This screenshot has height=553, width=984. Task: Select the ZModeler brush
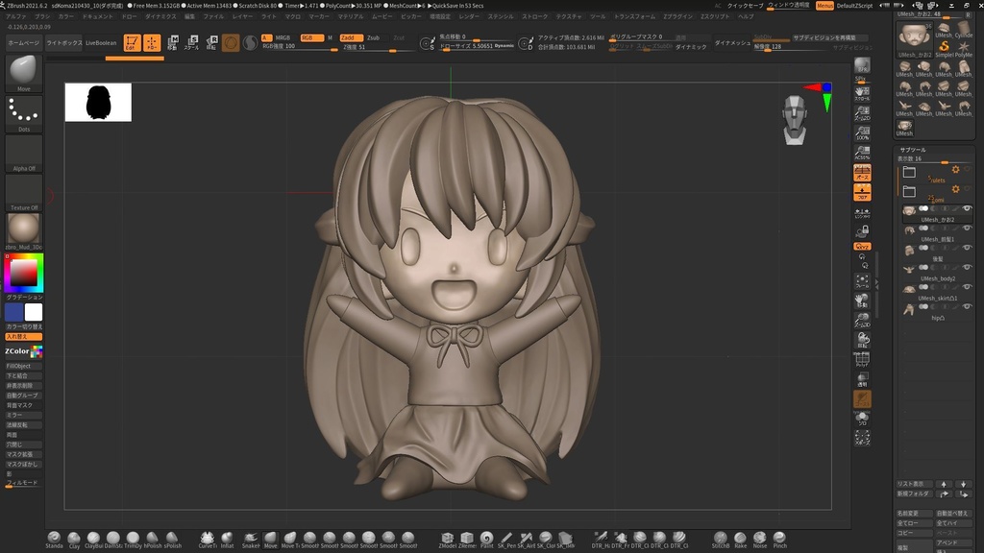click(447, 539)
